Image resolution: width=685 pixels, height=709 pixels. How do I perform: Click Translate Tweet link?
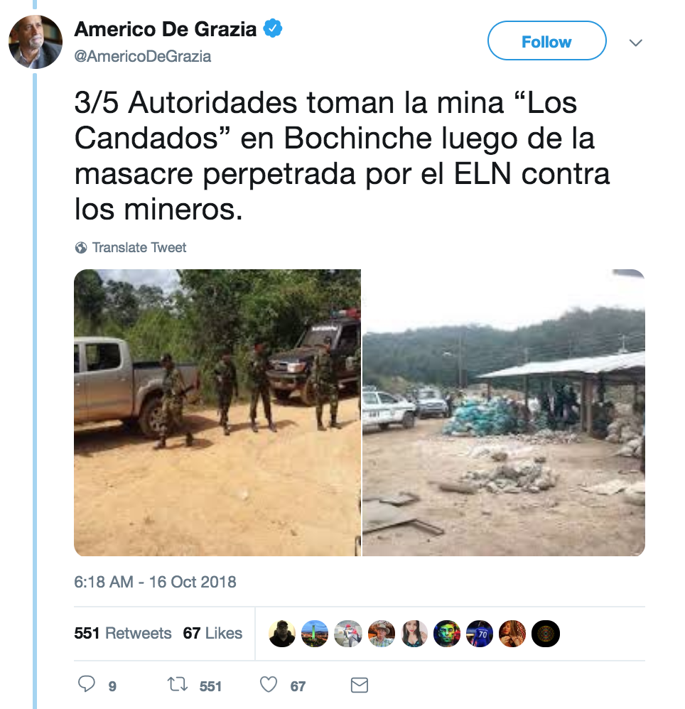tap(139, 248)
